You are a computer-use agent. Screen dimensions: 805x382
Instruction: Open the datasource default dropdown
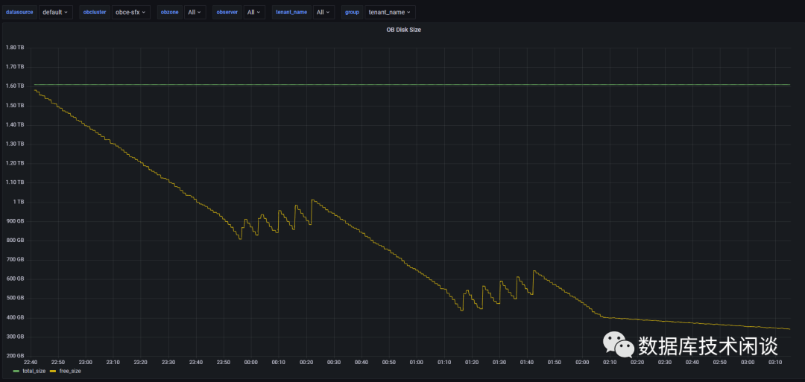55,12
